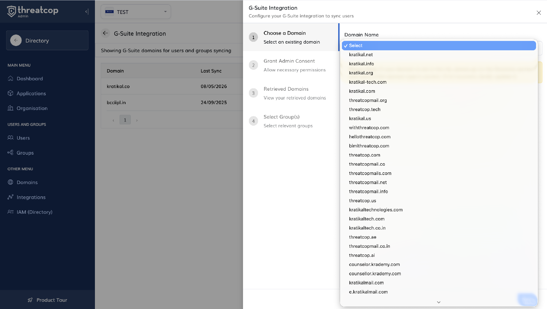Go to the previous page of domains
The image size is (547, 309).
coord(113,120)
